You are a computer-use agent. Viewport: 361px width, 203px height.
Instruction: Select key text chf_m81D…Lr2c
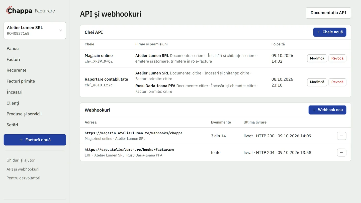(99, 85)
